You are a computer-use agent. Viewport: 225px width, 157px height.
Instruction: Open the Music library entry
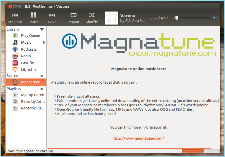pyautogui.click(x=26, y=42)
